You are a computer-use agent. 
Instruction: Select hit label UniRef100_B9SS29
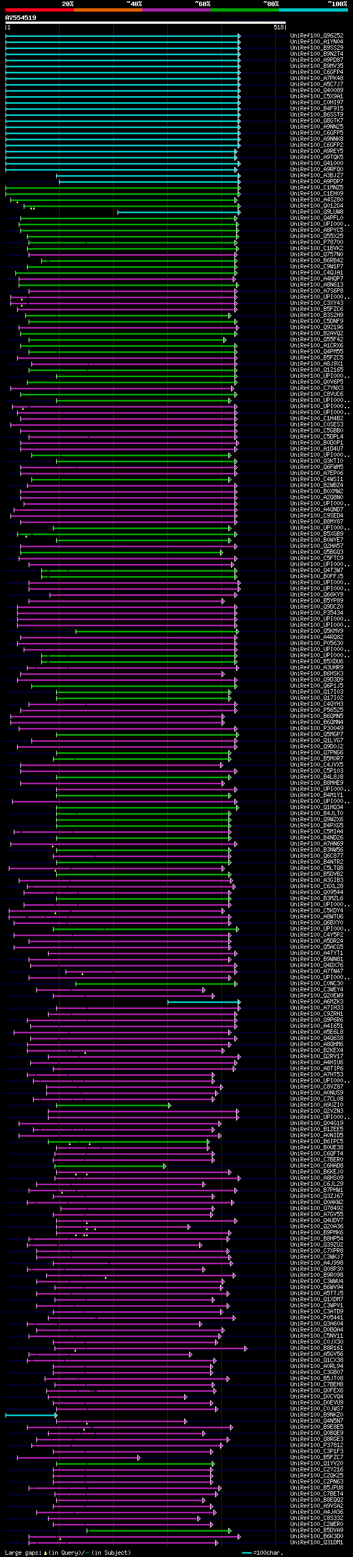[317, 47]
